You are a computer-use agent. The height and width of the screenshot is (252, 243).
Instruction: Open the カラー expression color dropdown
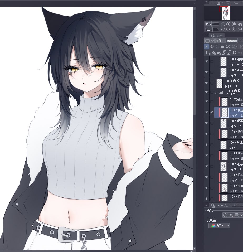[x=219, y=226]
